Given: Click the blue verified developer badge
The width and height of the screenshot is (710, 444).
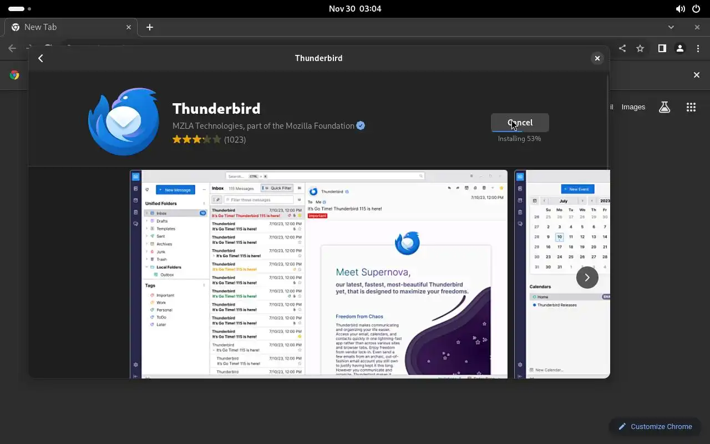Looking at the screenshot, I should tap(361, 126).
